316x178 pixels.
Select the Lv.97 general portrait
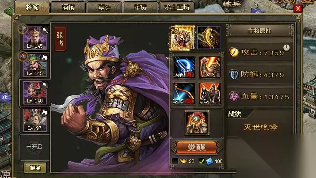(x=35, y=120)
